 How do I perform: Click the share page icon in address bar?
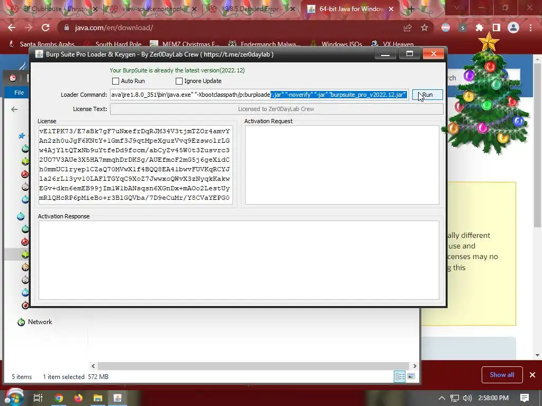[x=408, y=27]
